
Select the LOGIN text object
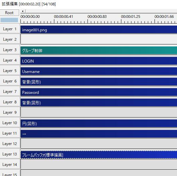click(99, 61)
